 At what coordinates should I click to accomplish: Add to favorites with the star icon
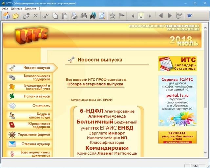(112, 15)
